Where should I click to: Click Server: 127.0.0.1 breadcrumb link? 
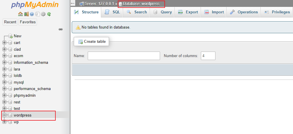[99, 4]
